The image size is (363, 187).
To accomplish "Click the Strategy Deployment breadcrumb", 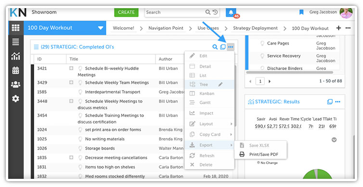I will point(255,28).
